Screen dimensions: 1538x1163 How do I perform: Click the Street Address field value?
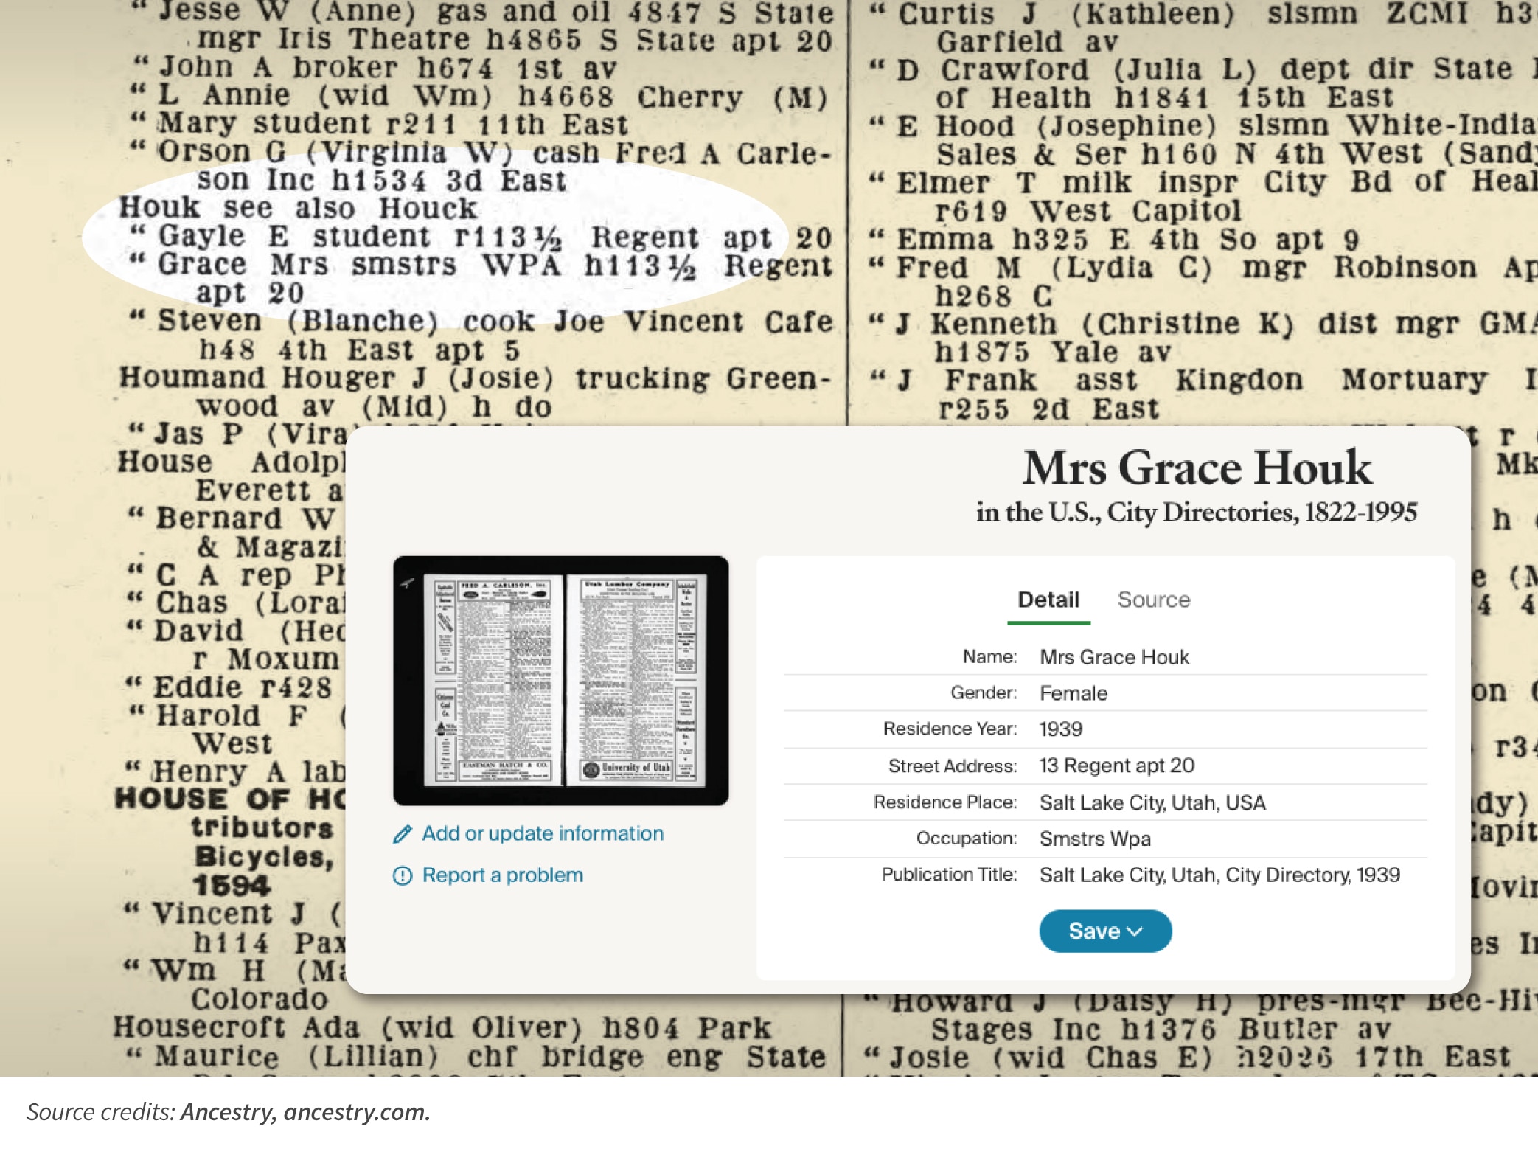tap(1114, 766)
